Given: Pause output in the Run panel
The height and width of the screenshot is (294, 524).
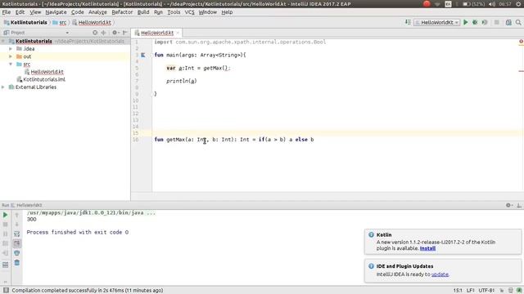Looking at the screenshot, I should (6, 234).
